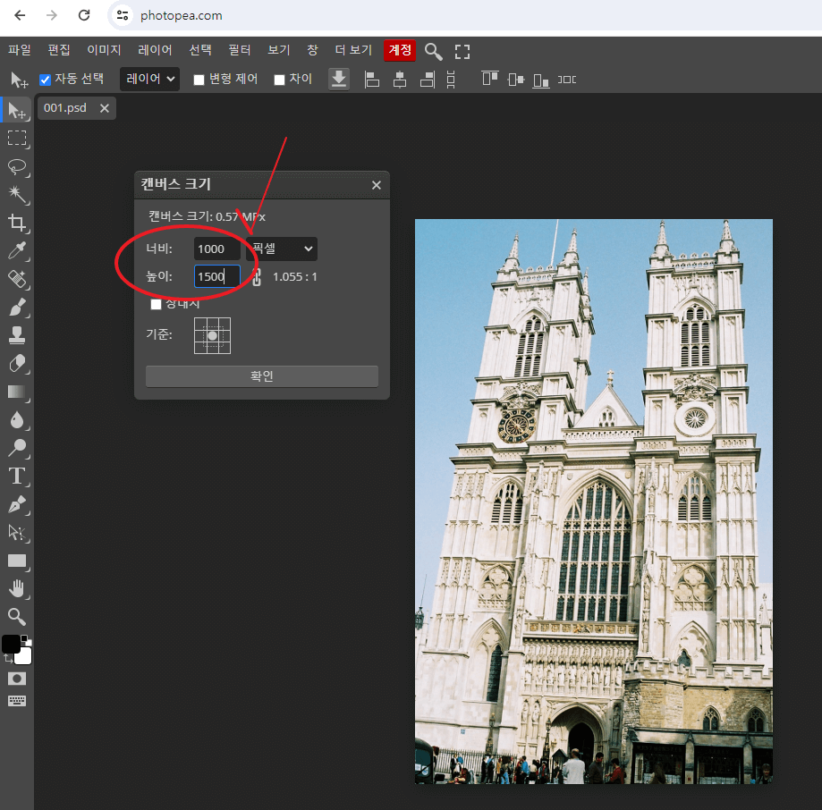Image resolution: width=822 pixels, height=810 pixels.
Task: Click the search magnifier in the menu bar
Action: [433, 51]
